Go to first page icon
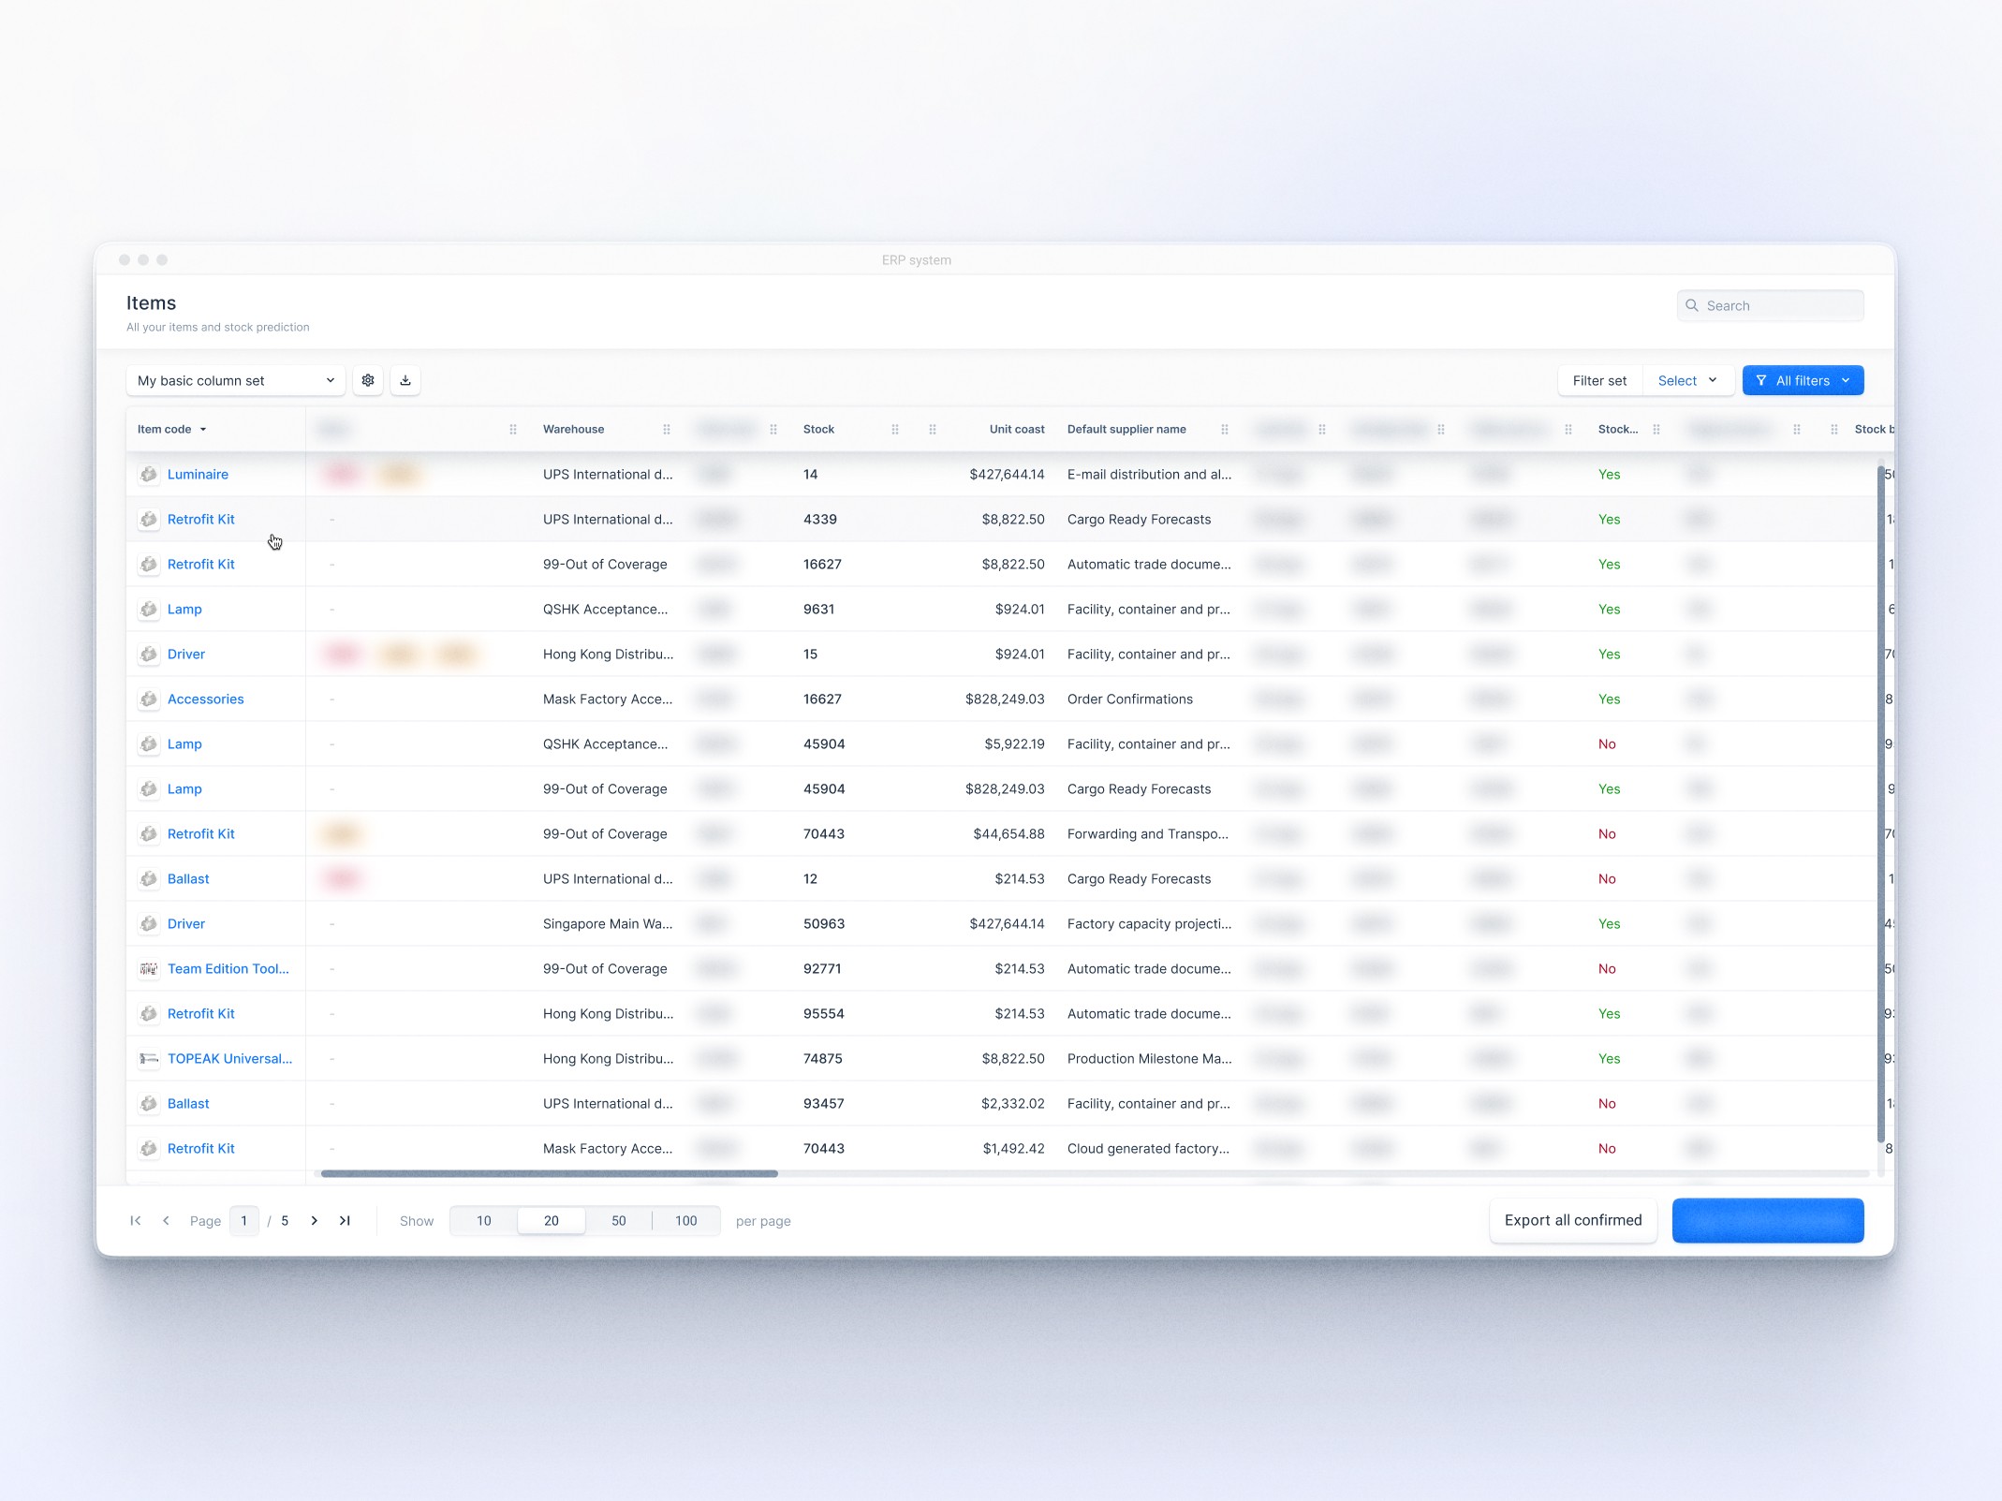Viewport: 2002px width, 1501px height. pos(136,1220)
